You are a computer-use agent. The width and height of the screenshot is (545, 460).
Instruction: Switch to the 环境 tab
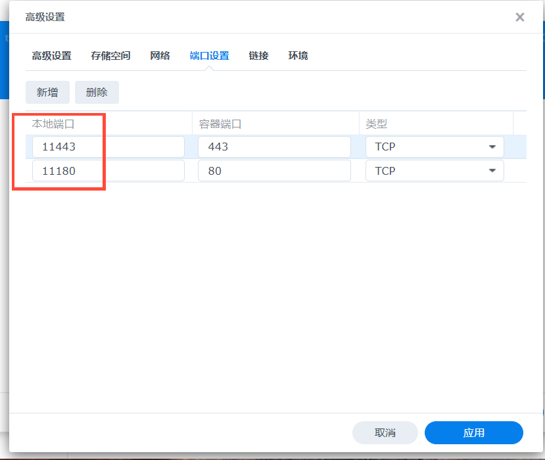[x=298, y=56]
